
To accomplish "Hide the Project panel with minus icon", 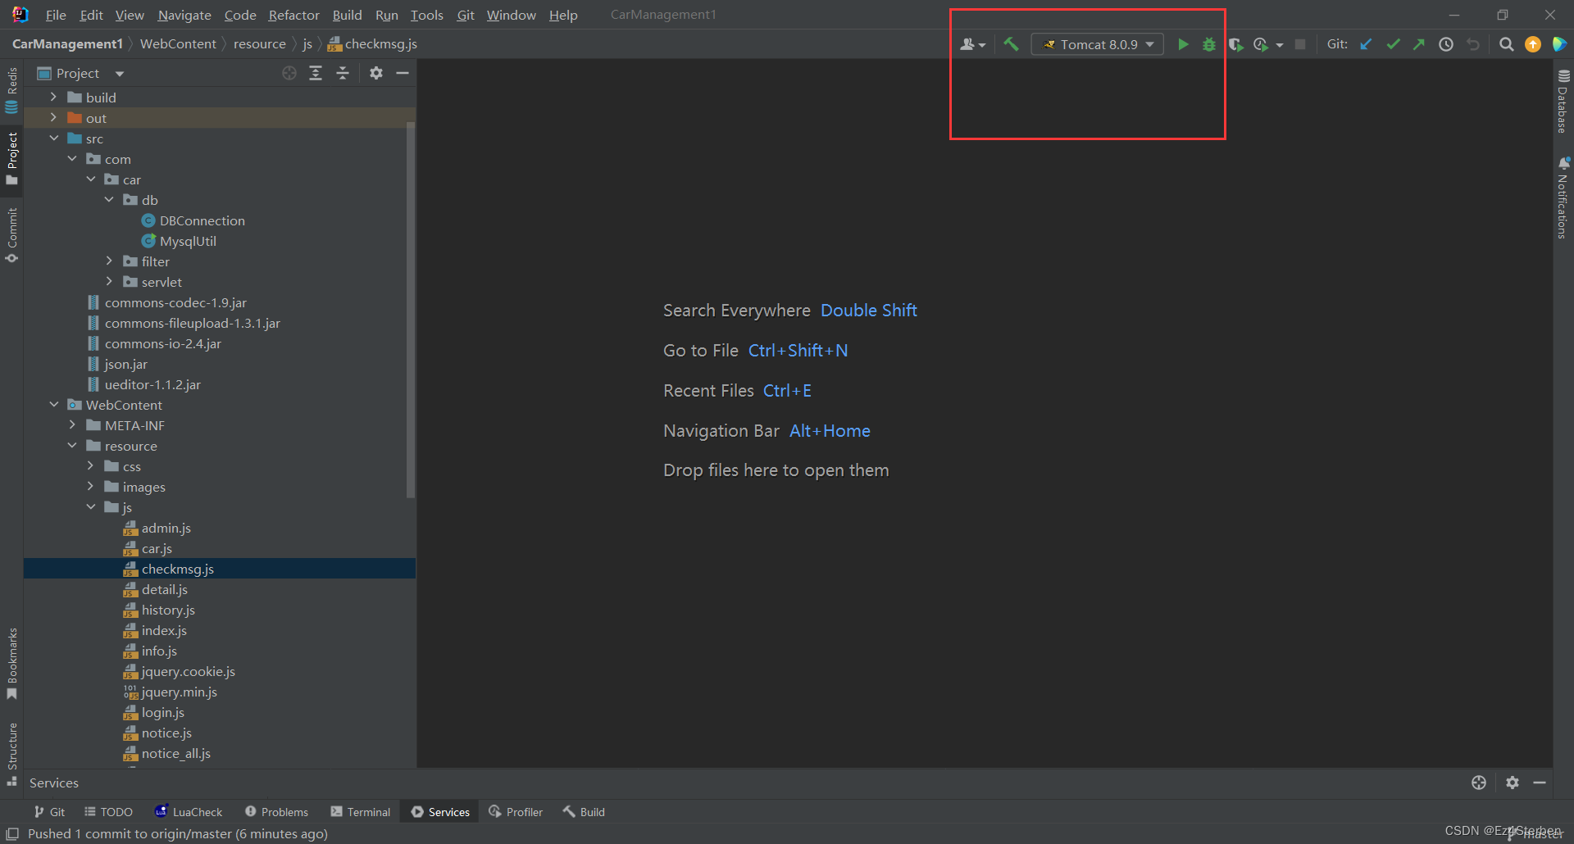I will (403, 73).
